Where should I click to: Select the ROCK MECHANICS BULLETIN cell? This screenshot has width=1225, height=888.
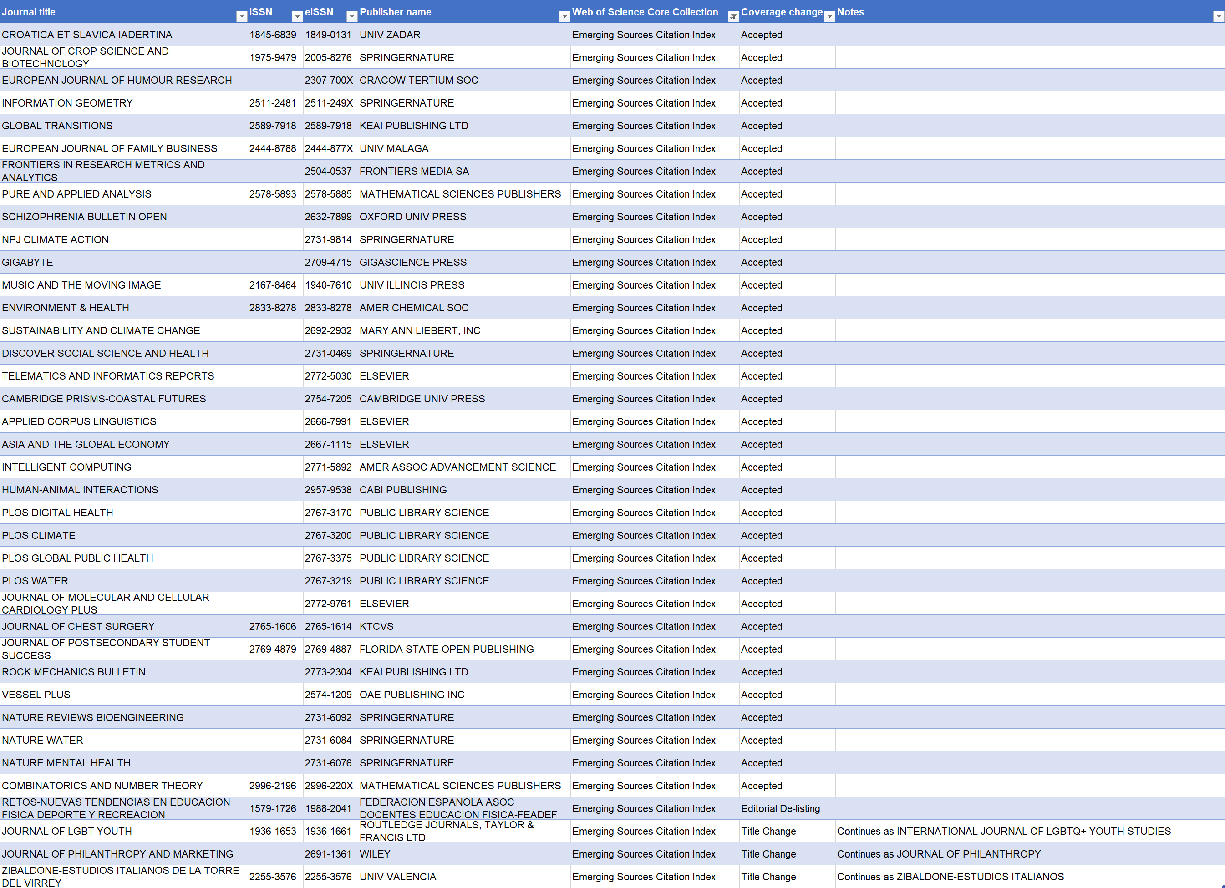124,671
